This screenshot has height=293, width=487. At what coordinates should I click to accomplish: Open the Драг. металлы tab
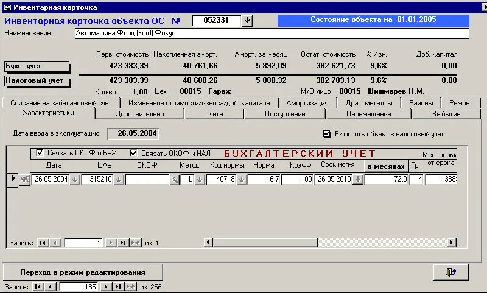click(369, 103)
